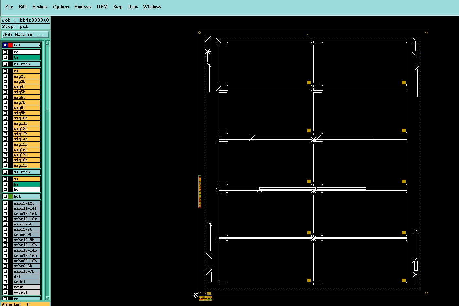Image resolution: width=459 pixels, height=306 pixels.
Task: Open the Job Matrix dialog
Action: pyautogui.click(x=26, y=34)
